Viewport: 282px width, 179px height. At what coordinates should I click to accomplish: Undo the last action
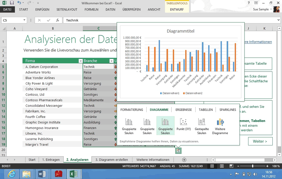19,3
